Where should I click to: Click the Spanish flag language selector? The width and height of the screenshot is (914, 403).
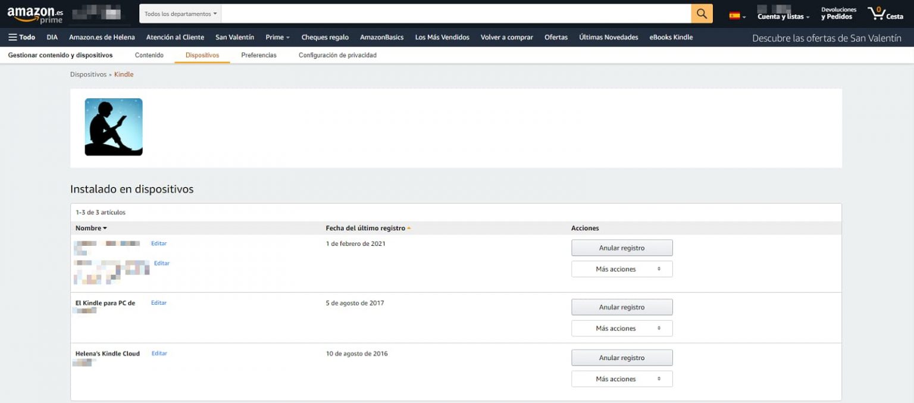(734, 14)
